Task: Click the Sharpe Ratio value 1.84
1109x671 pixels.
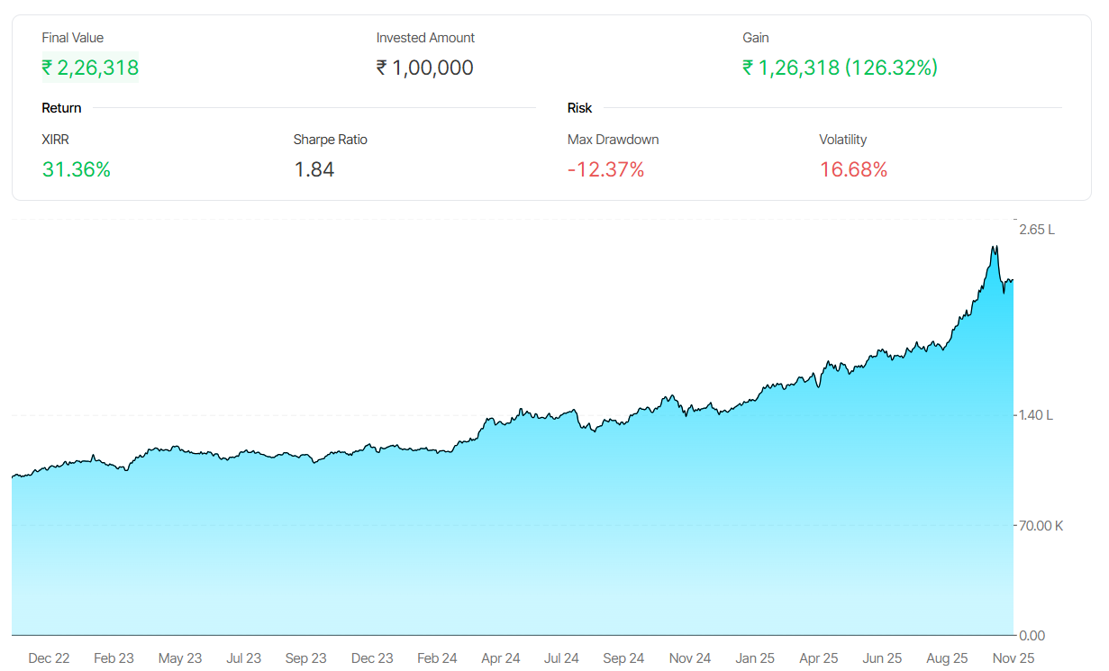Action: [x=314, y=169]
